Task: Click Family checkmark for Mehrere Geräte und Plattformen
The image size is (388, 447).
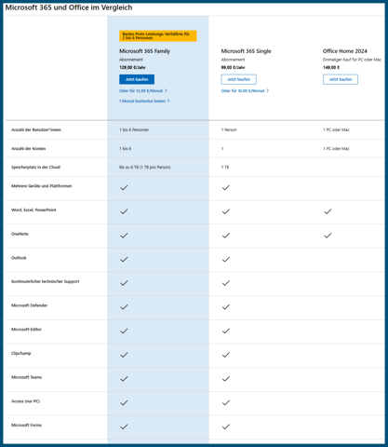Action: (x=124, y=187)
